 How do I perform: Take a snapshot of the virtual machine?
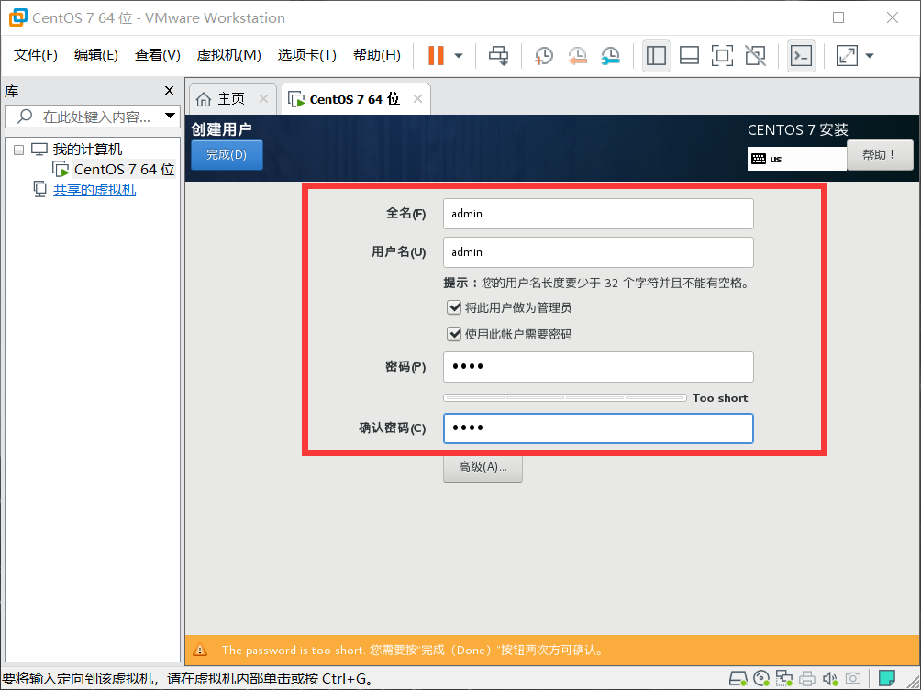[x=544, y=56]
